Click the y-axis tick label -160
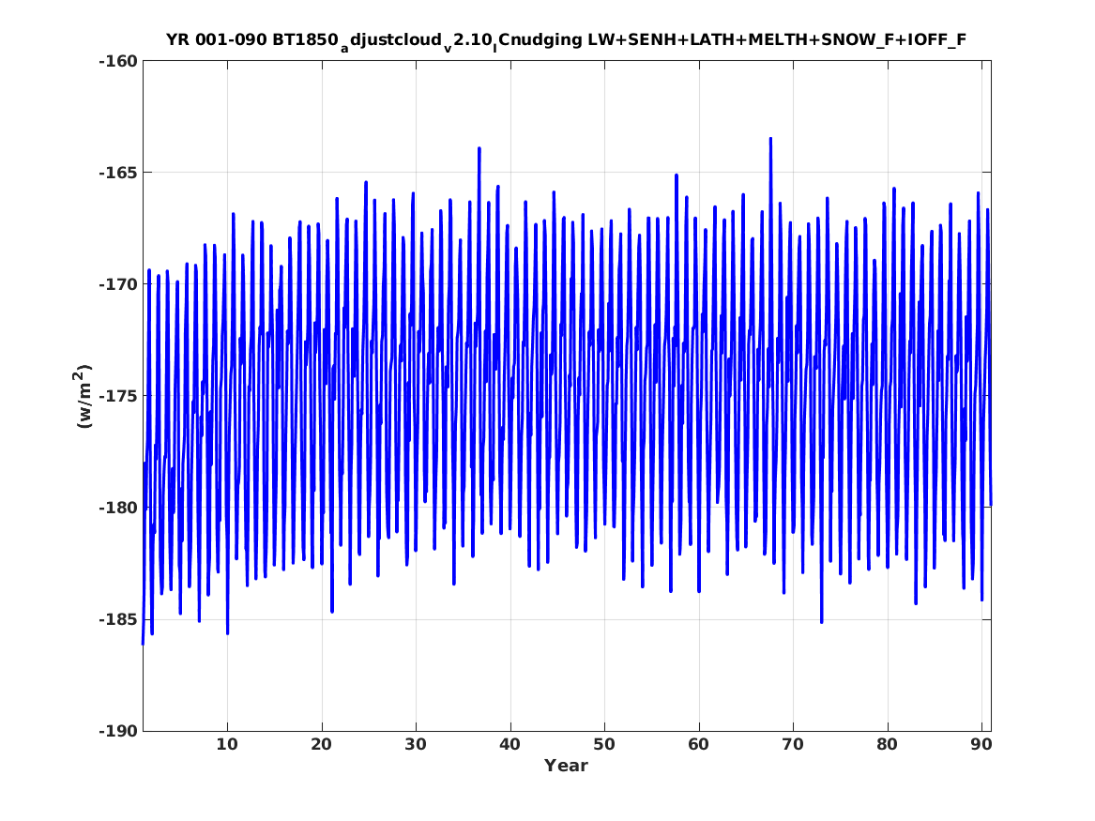The width and height of the screenshot is (1095, 821). (x=119, y=61)
